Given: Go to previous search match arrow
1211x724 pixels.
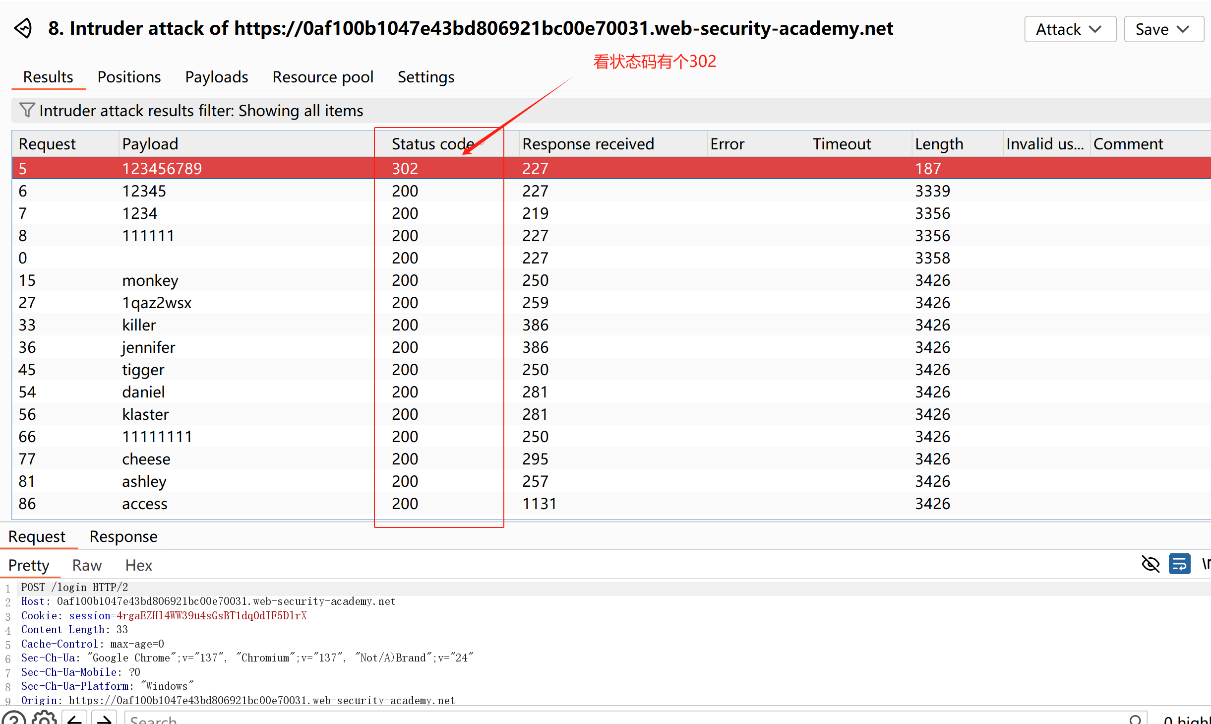Looking at the screenshot, I should [75, 719].
